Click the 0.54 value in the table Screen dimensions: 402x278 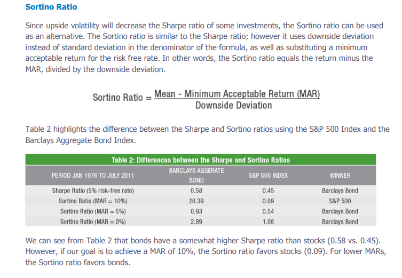[269, 211]
